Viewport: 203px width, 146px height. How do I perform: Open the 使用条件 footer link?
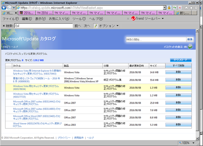click(x=79, y=138)
